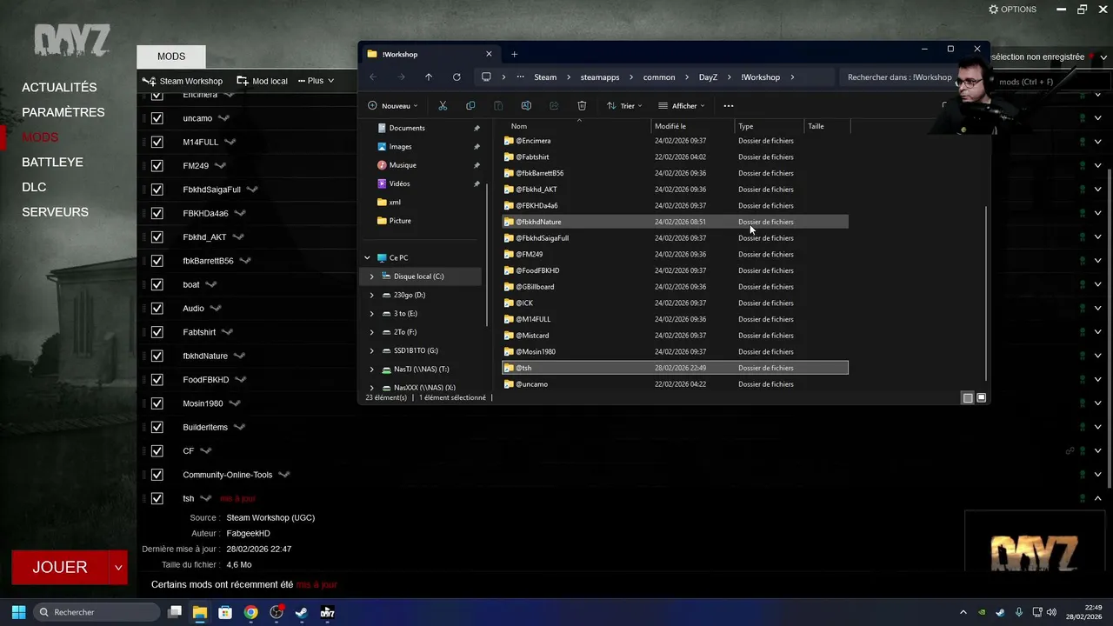The image size is (1113, 626).
Task: Open the Plus dropdown in launcher mods bar
Action: [x=316, y=81]
